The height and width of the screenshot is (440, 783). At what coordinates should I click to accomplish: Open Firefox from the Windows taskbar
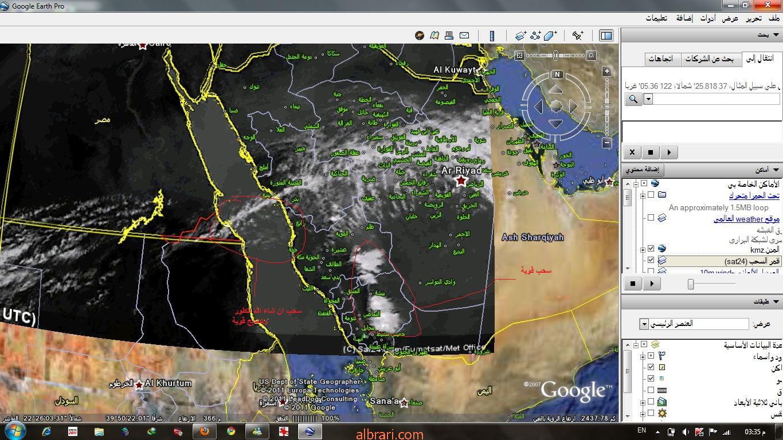pyautogui.click(x=205, y=431)
